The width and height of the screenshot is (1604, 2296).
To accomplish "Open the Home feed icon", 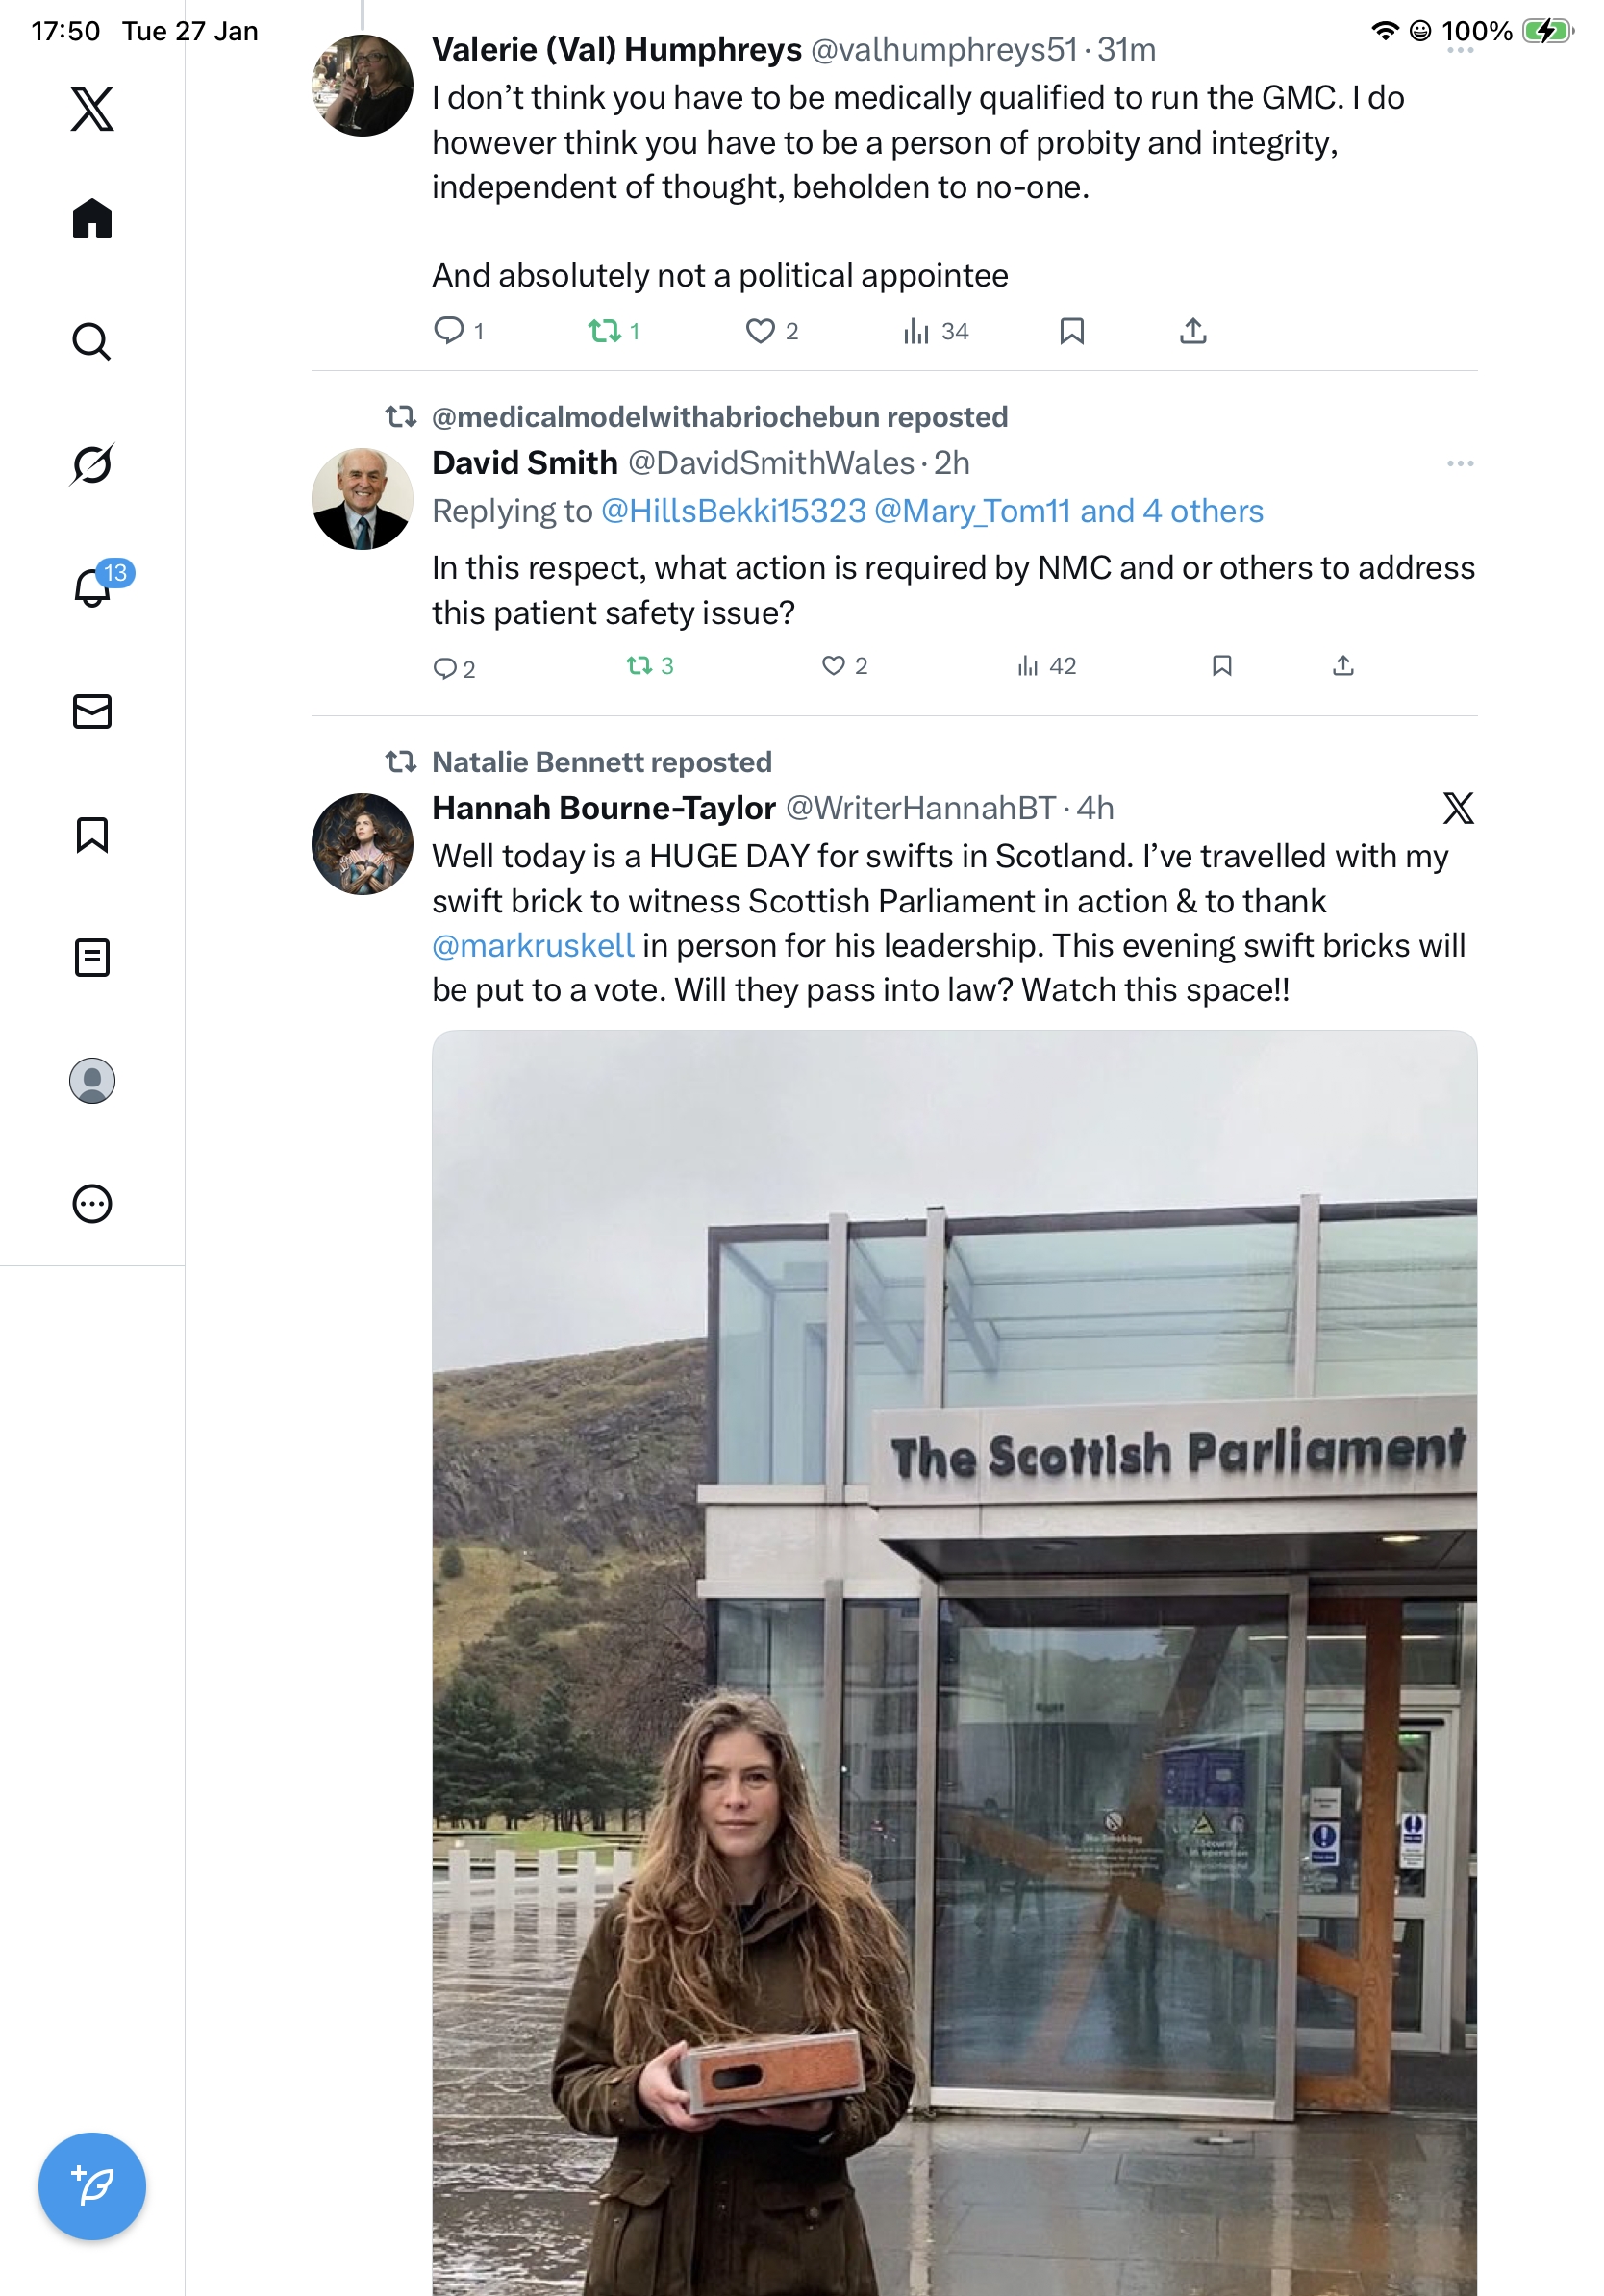I will 92,218.
